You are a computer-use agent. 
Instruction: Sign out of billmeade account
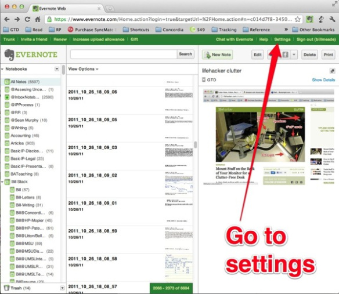pos(316,39)
